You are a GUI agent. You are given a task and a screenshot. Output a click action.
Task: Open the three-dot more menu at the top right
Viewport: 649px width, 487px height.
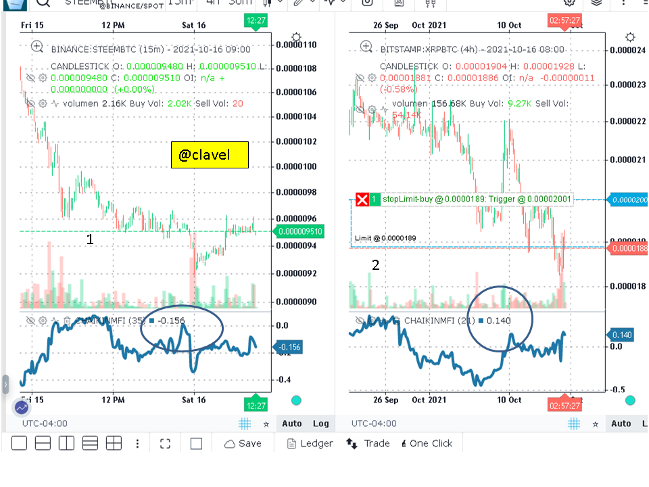coord(623,3)
